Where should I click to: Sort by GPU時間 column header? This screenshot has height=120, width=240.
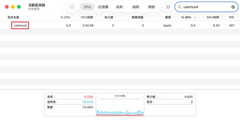point(213,17)
